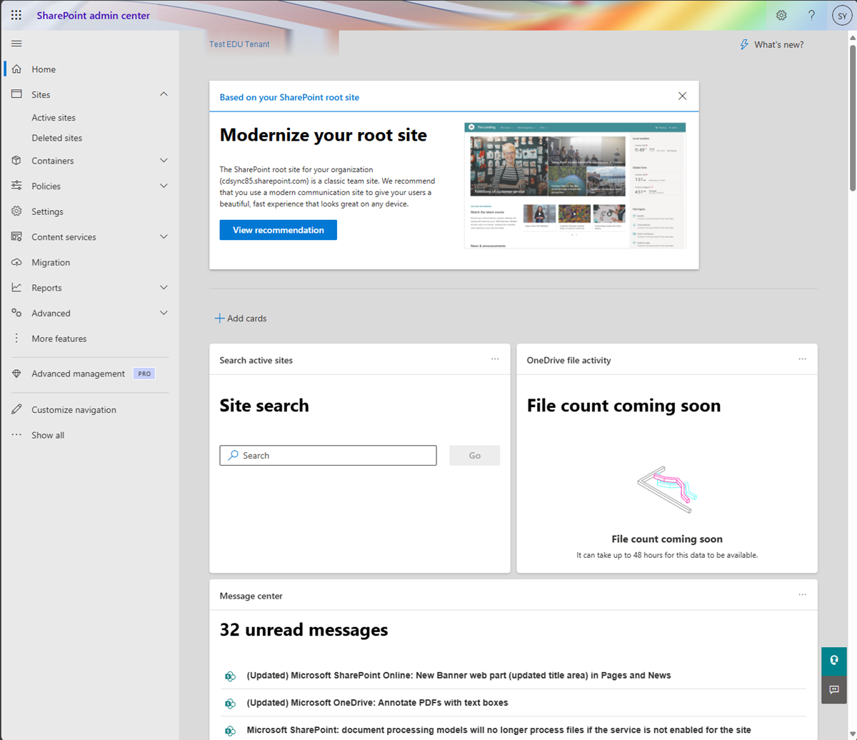Click the Content services icon
Viewport: 857px width, 740px height.
[x=16, y=236]
